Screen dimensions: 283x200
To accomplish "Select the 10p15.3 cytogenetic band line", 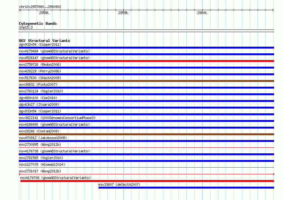I will coord(146,31).
